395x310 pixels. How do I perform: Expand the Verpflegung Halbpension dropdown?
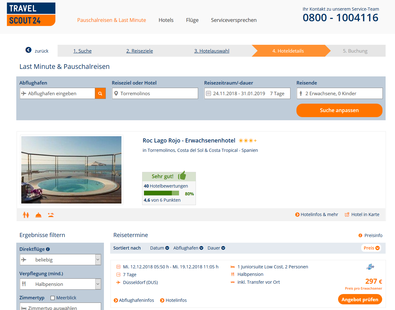point(60,284)
